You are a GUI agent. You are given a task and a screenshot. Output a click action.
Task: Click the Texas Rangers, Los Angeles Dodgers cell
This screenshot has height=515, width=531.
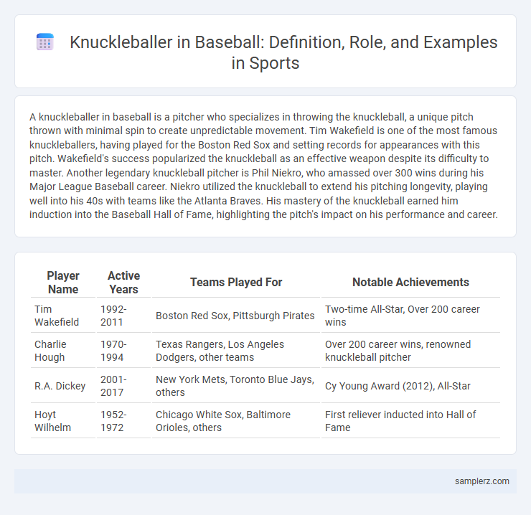[x=236, y=351]
